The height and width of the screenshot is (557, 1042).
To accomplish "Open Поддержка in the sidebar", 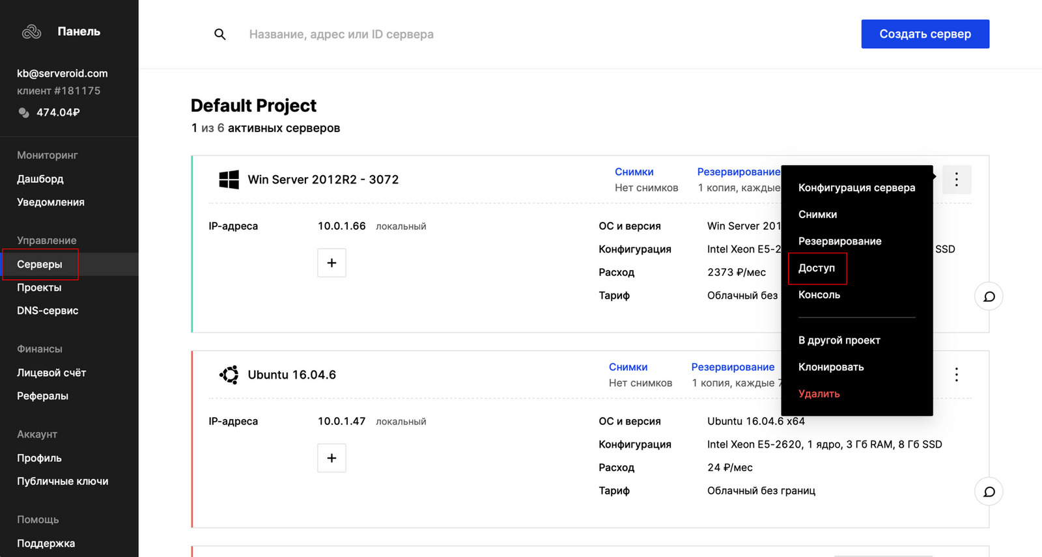I will click(46, 543).
